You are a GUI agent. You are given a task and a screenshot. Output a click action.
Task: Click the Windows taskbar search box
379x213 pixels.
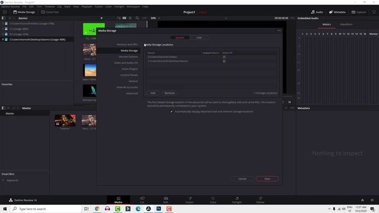tap(46, 209)
